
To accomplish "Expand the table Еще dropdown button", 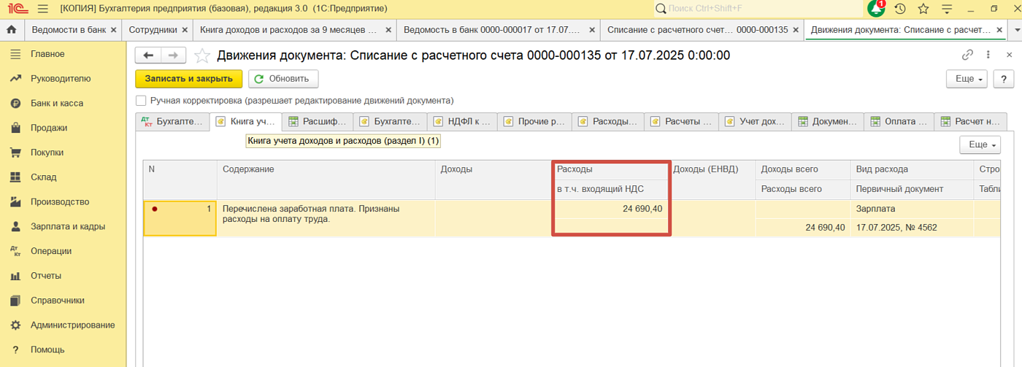I will click(980, 145).
